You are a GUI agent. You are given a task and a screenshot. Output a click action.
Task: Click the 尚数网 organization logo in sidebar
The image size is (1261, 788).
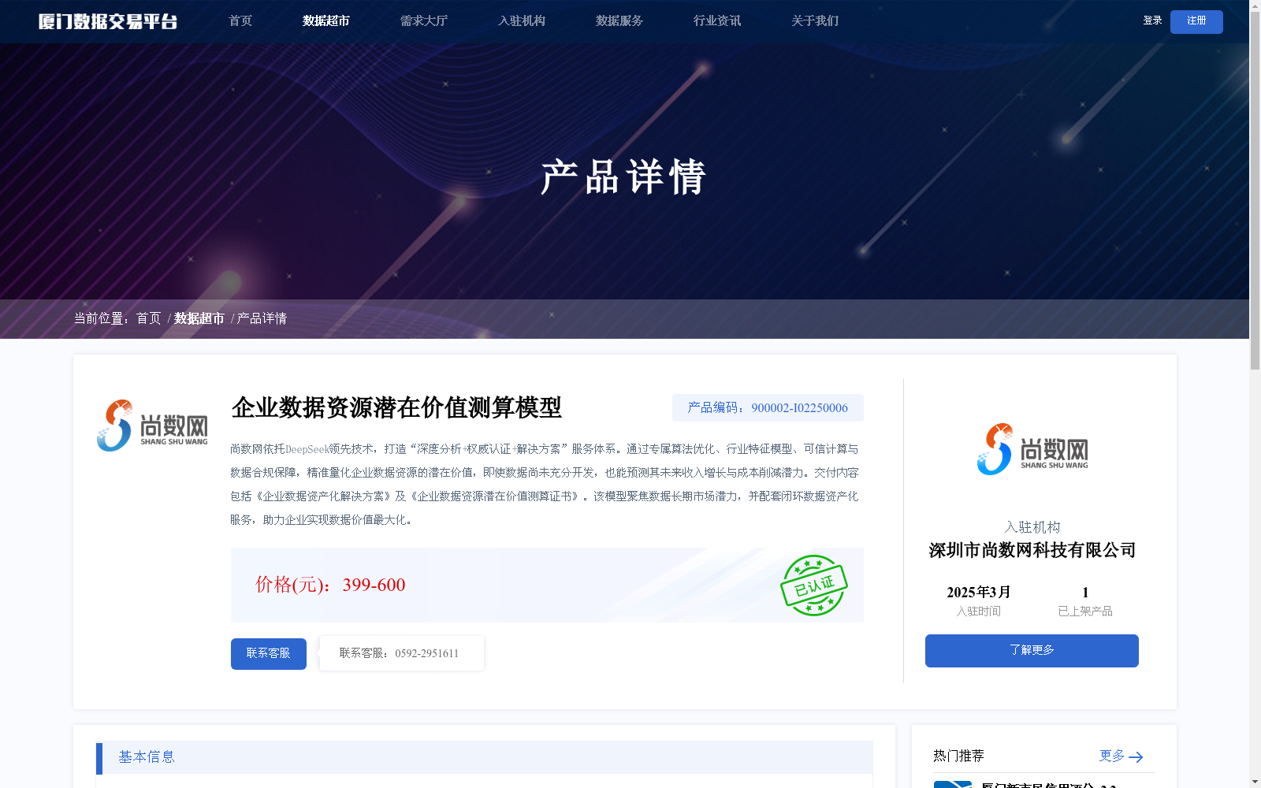(x=1032, y=449)
